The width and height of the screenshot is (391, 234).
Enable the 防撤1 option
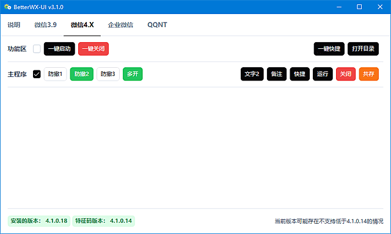pyautogui.click(x=55, y=74)
